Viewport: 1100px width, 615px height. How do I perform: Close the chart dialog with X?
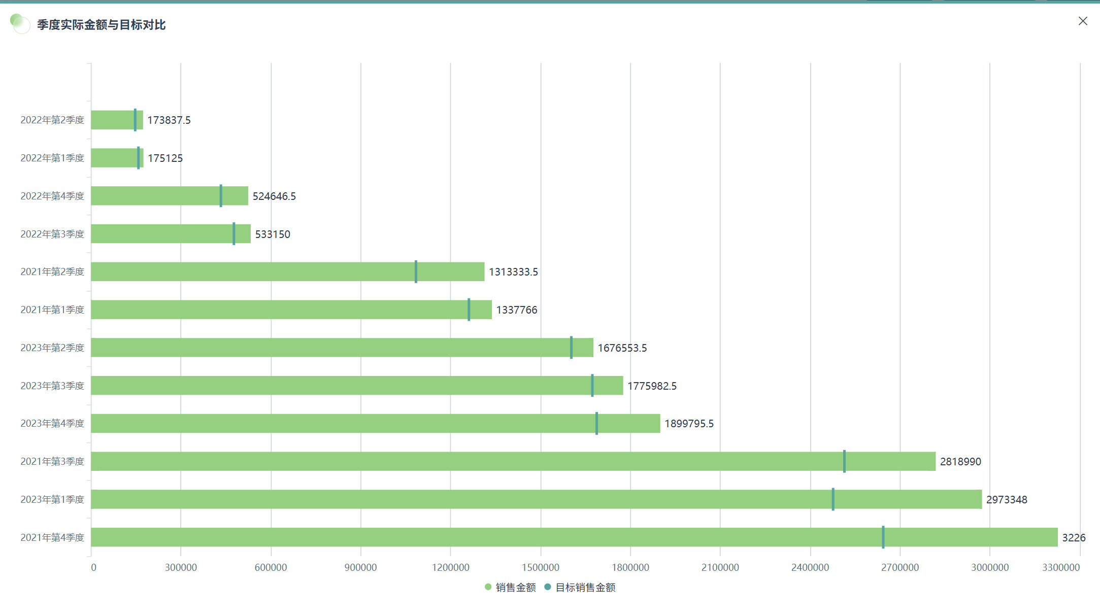1083,21
